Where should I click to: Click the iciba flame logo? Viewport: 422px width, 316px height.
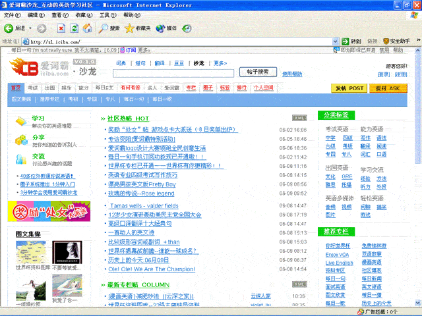(x=24, y=67)
